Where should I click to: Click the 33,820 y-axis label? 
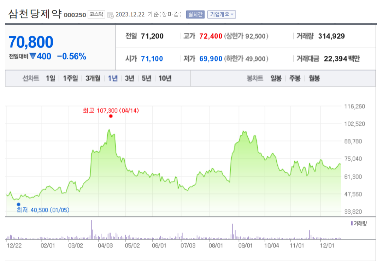tap(353, 212)
